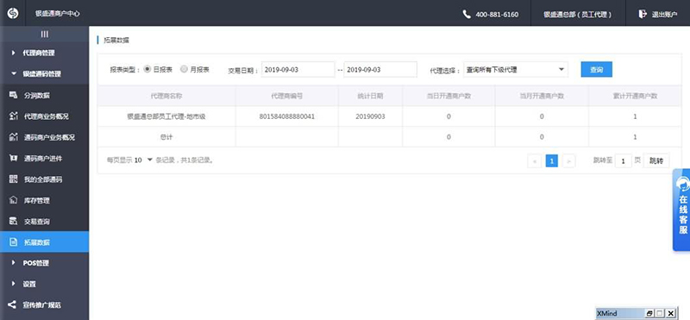This screenshot has height=320, width=690.
Task: Click the 银盛通商户中心 title
Action: 58,14
